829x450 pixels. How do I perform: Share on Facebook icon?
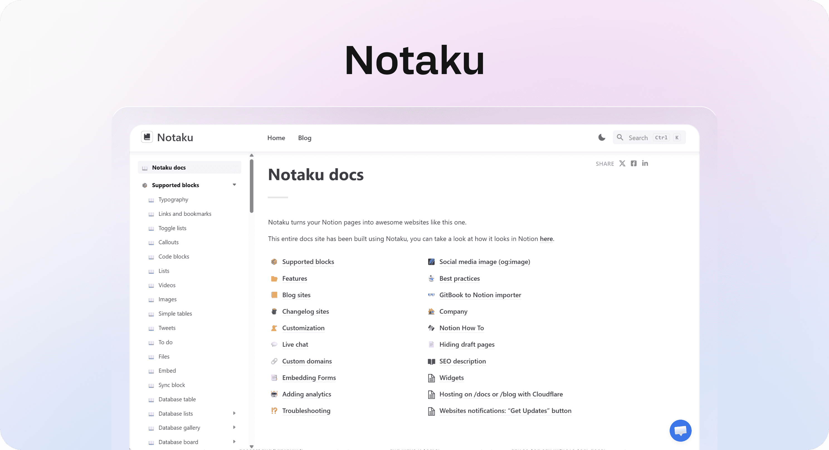click(633, 163)
